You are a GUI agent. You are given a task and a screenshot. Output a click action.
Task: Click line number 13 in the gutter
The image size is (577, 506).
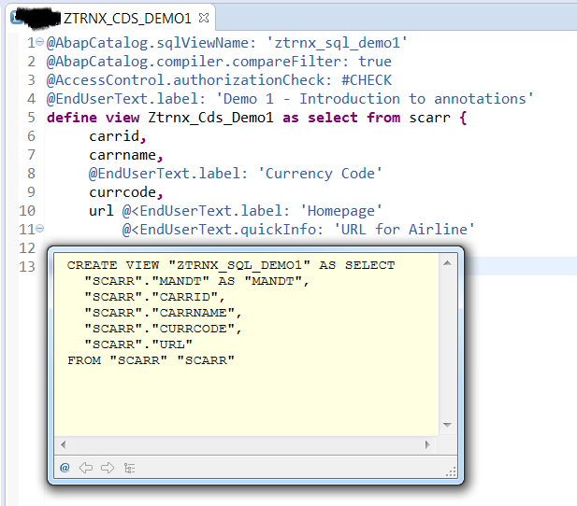coord(27,267)
